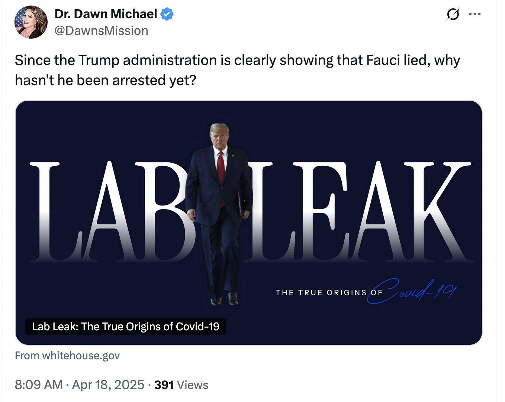Open the 391 Views count
Screen dimensions: 505x402
181,385
